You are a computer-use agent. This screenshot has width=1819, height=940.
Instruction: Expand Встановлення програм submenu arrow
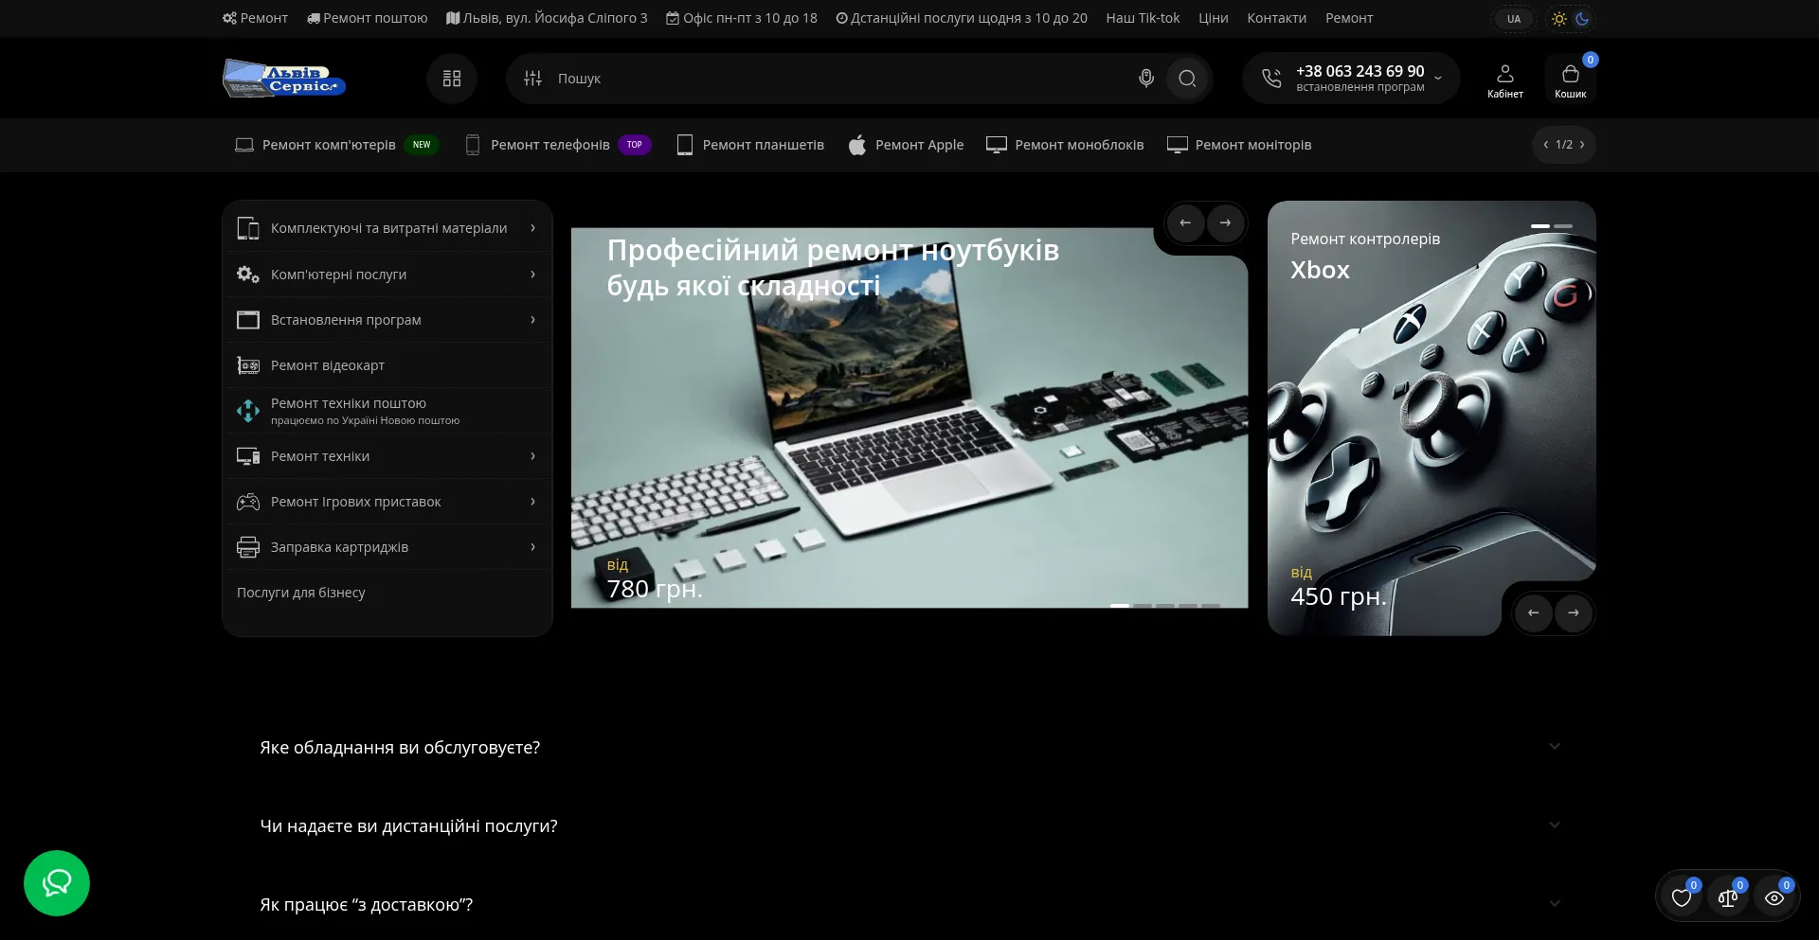(533, 320)
